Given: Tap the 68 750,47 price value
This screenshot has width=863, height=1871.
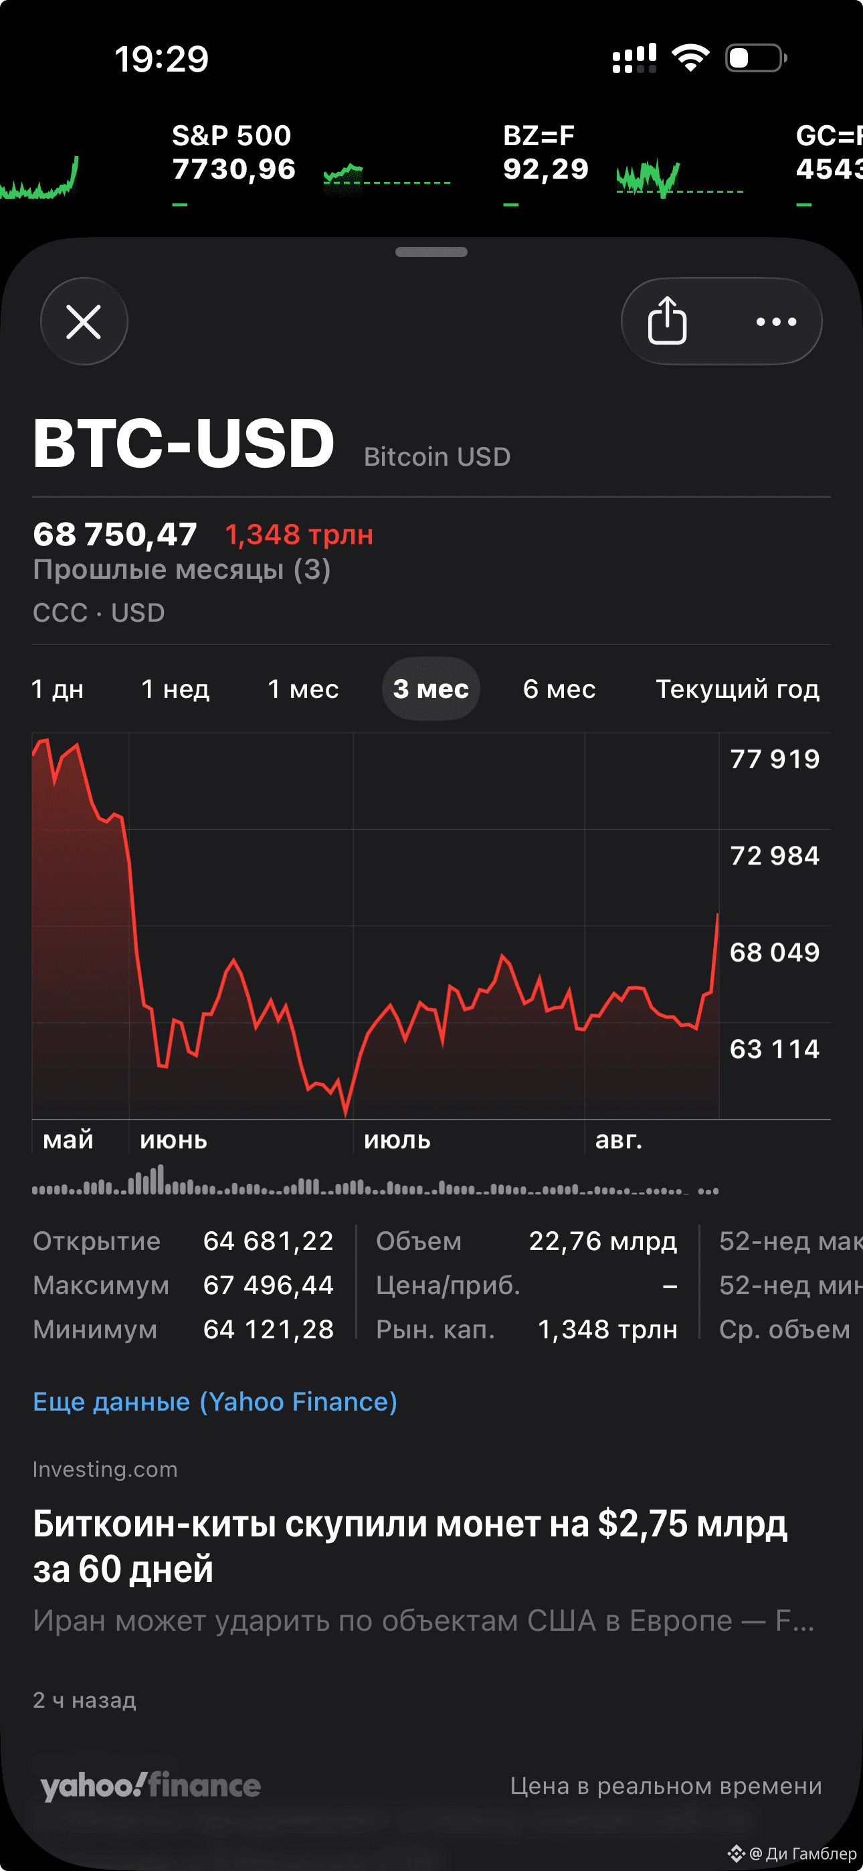Looking at the screenshot, I should point(115,535).
